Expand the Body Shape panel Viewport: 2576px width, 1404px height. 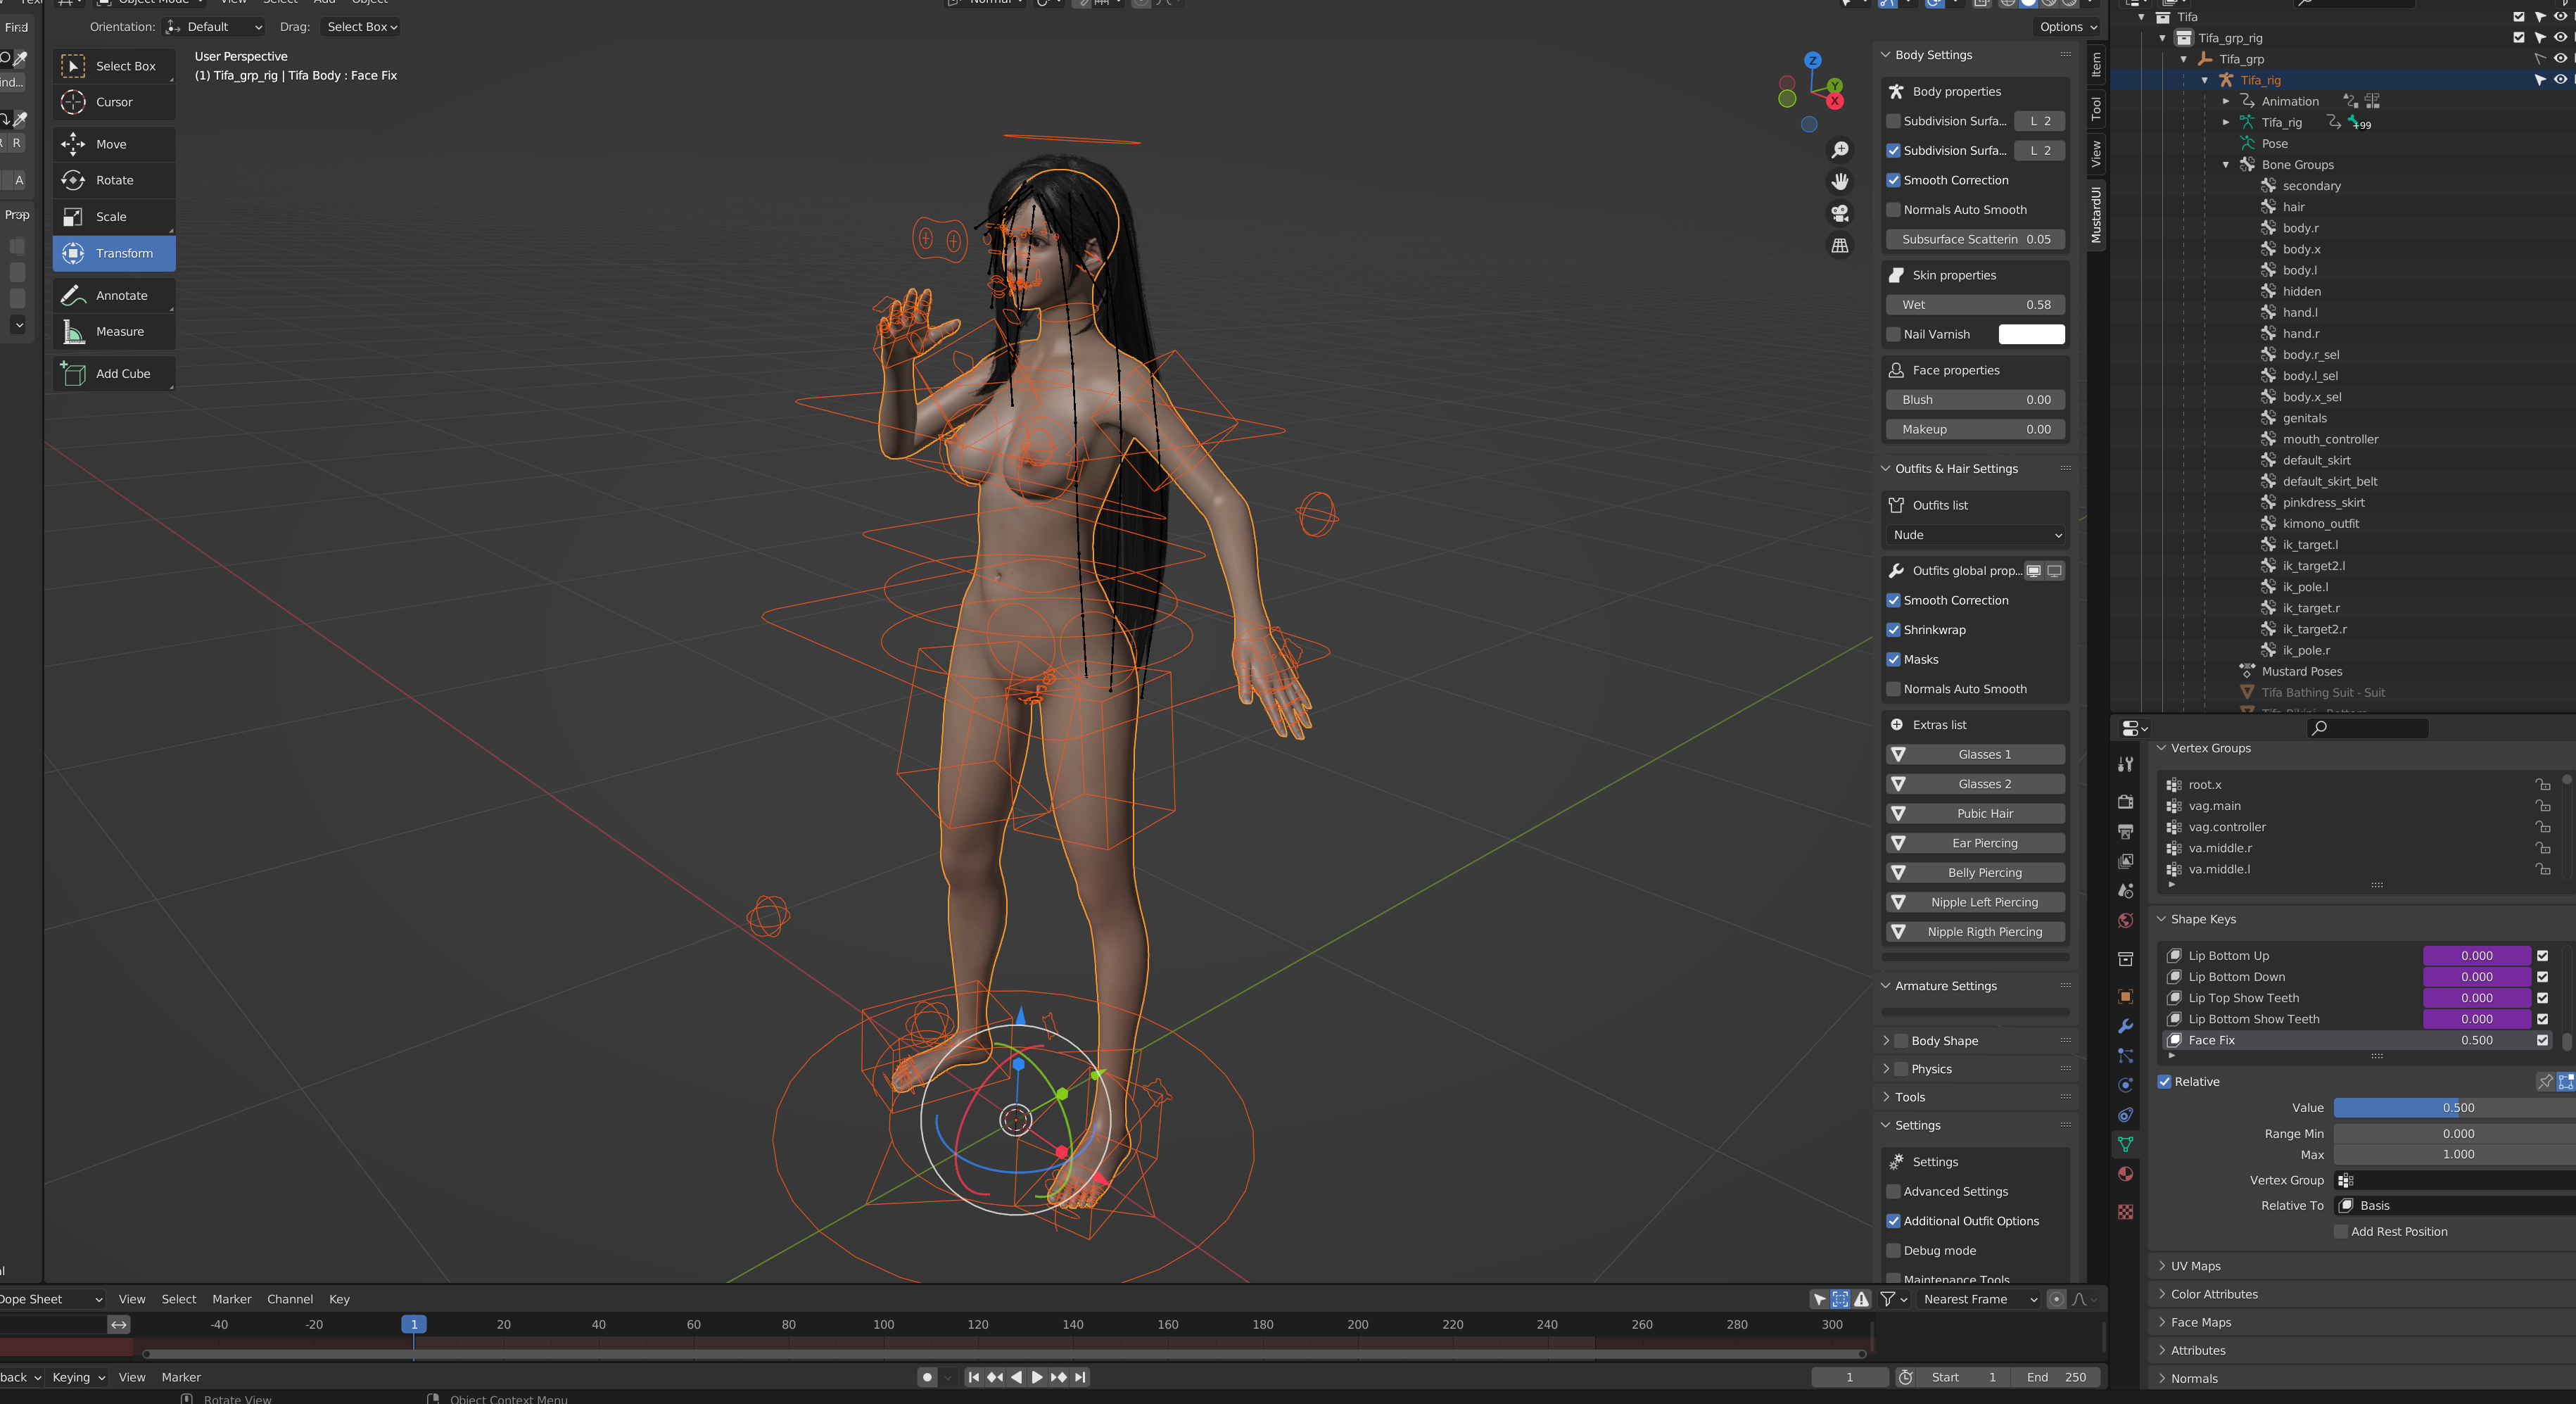click(1944, 1041)
